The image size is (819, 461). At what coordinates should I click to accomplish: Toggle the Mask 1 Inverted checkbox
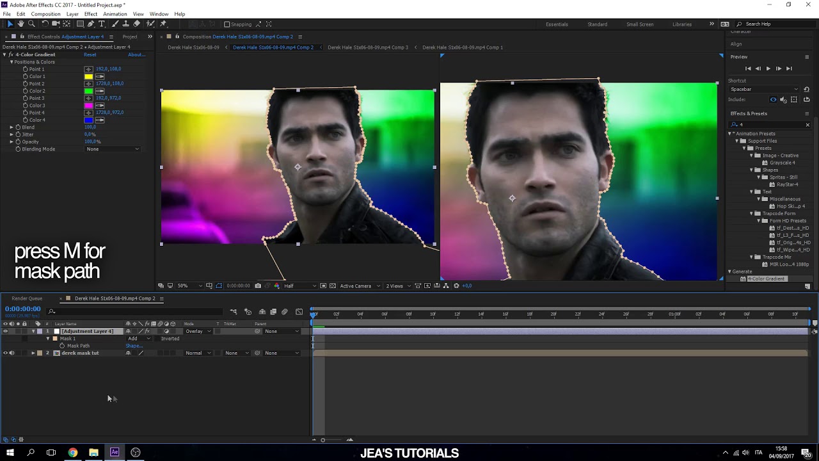(x=156, y=339)
